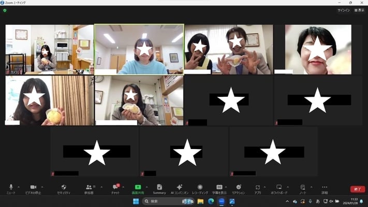Screen dimensions: 368x207
Task: Open the Security shield icon
Action: (x=63, y=187)
